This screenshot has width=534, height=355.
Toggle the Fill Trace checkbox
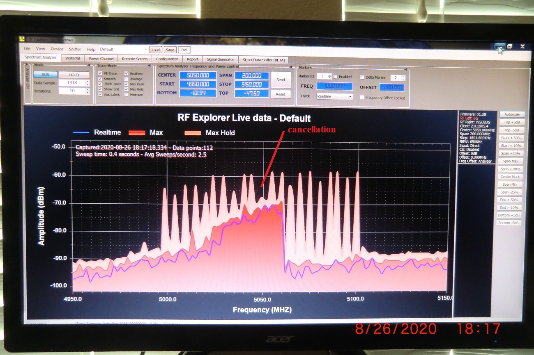100,73
